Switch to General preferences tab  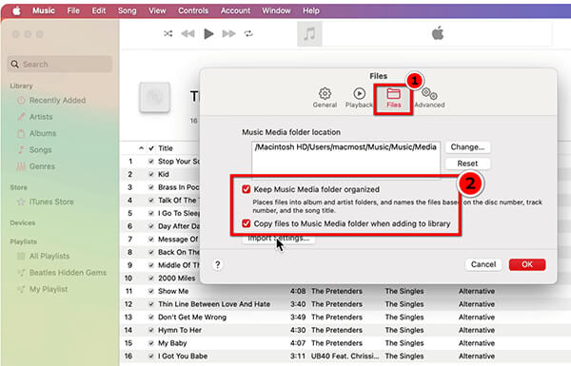click(325, 98)
